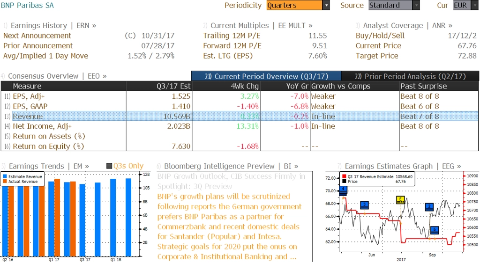Select the Return on Assets (%) row

click(x=240, y=136)
